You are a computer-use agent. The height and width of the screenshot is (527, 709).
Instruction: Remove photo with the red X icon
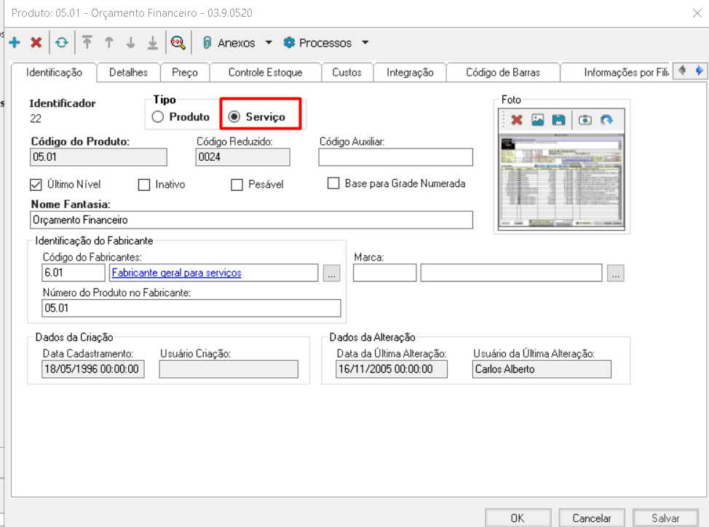coord(517,120)
